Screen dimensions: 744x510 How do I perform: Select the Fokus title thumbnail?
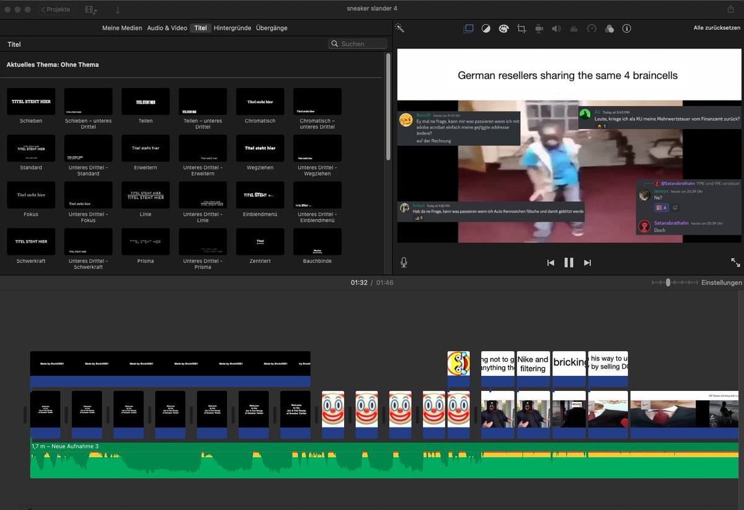[31, 195]
